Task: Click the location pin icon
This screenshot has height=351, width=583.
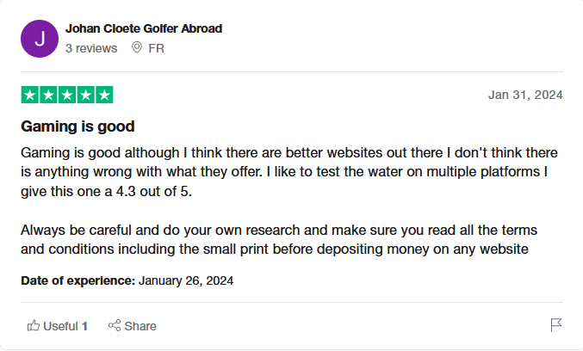Action: click(x=137, y=48)
